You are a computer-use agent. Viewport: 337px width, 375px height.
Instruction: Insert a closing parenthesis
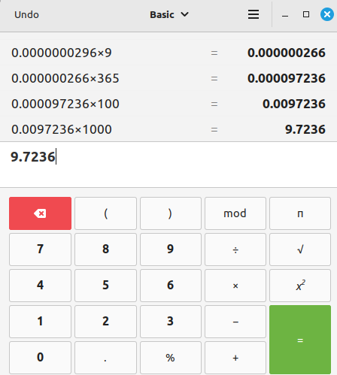click(x=171, y=213)
